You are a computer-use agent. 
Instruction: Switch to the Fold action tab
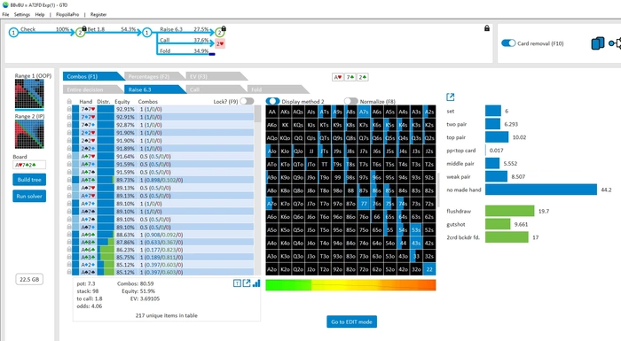coord(277,89)
